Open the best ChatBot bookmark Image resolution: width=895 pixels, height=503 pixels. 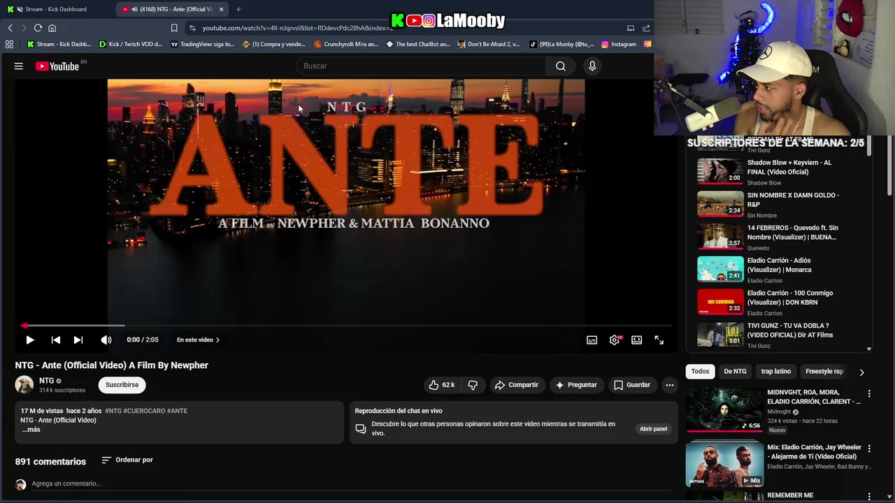(418, 44)
